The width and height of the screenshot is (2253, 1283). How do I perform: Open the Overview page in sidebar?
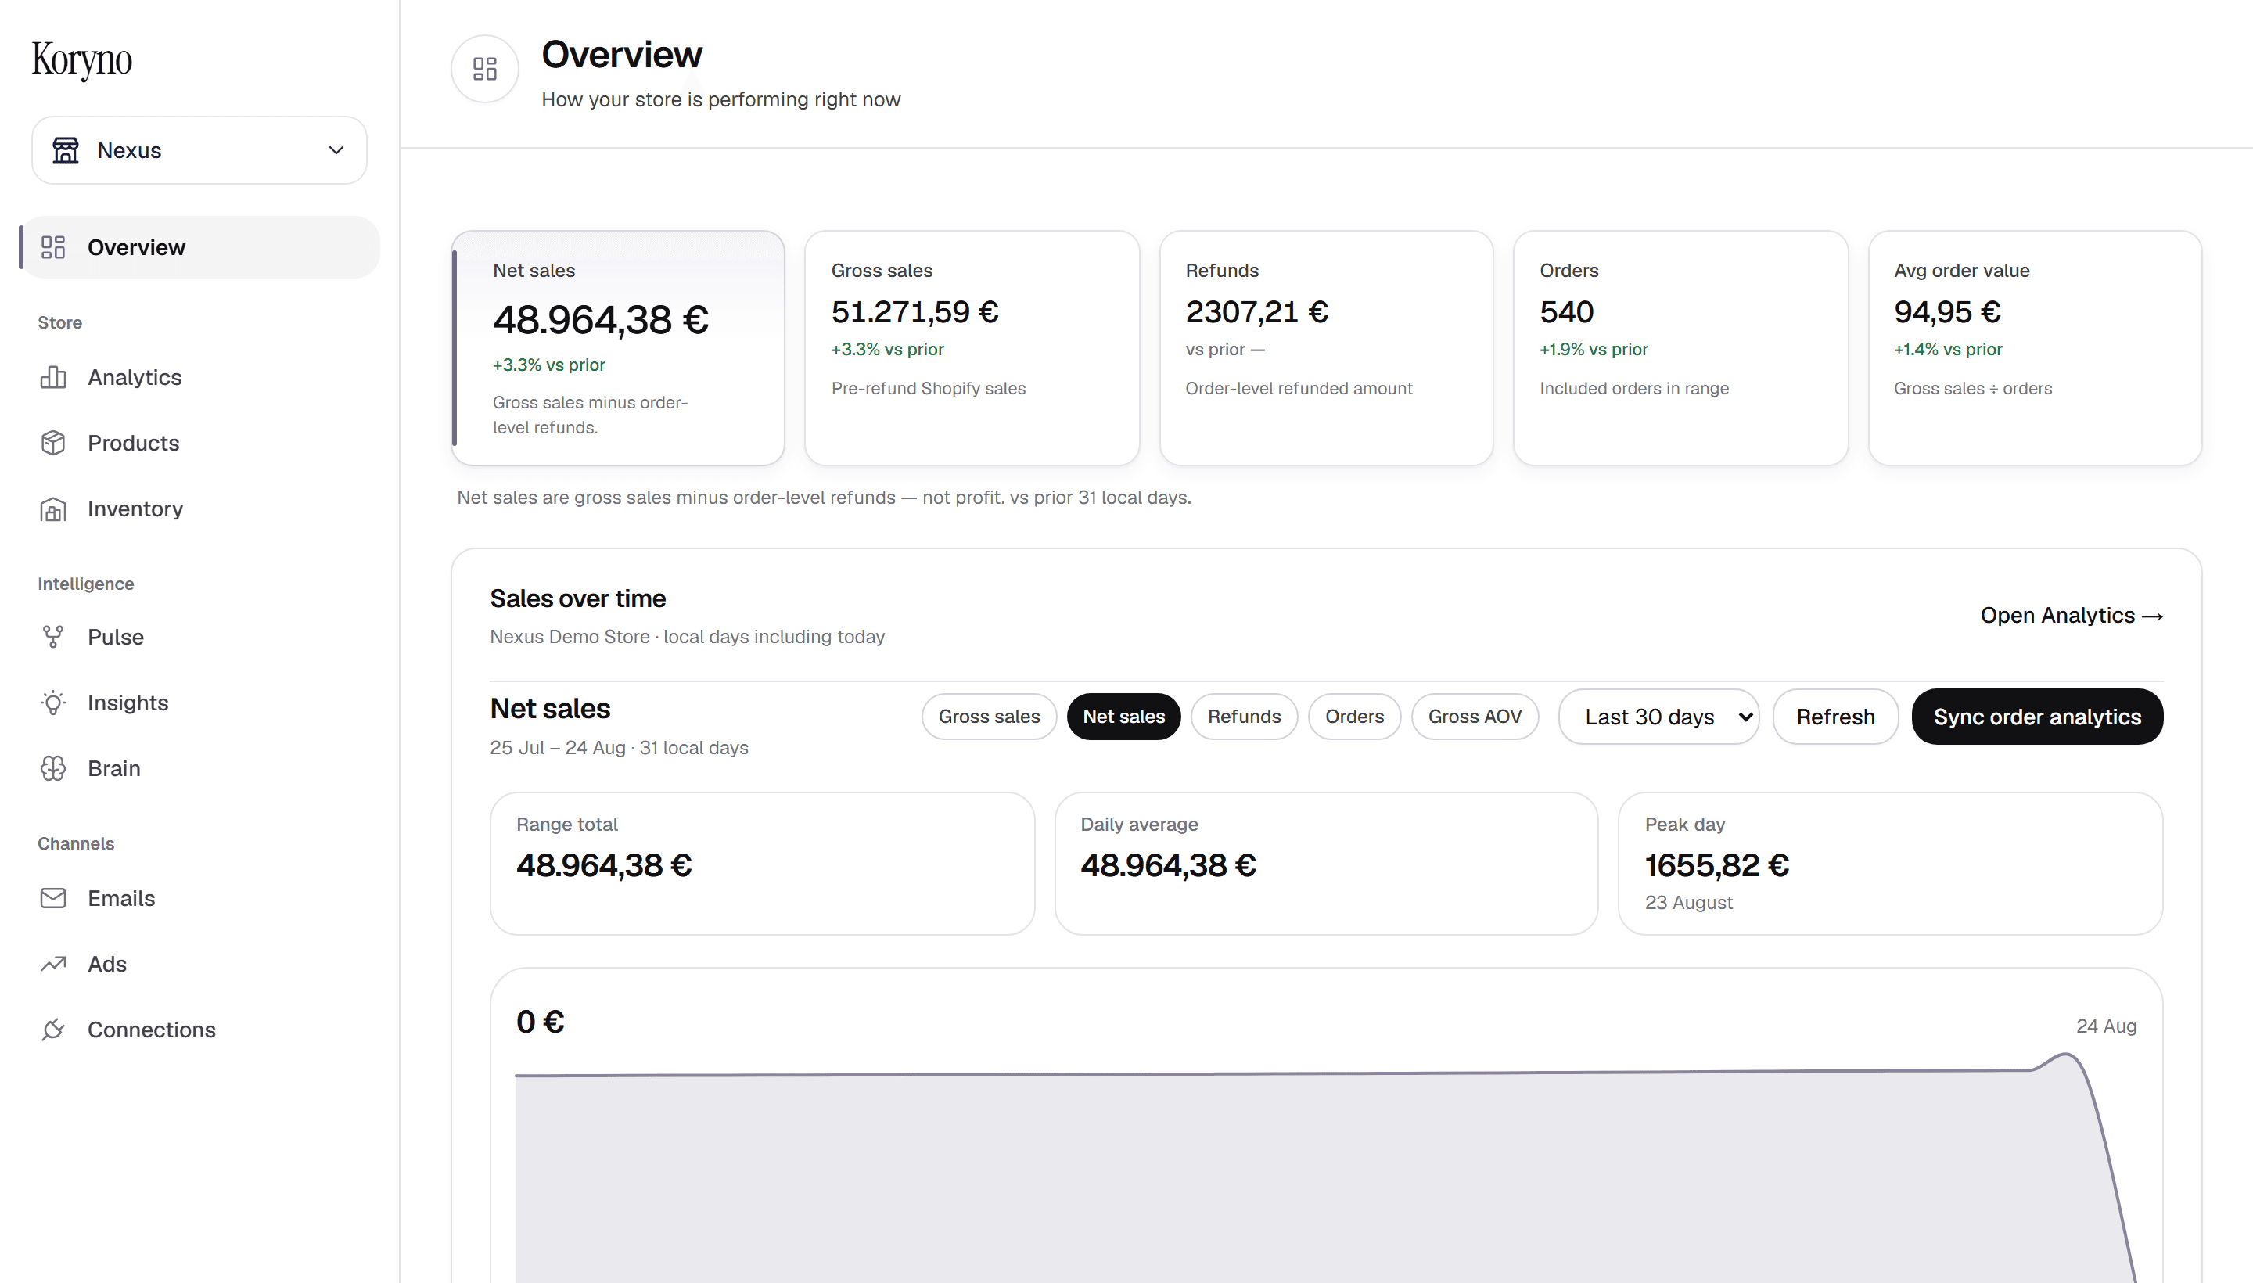click(201, 246)
